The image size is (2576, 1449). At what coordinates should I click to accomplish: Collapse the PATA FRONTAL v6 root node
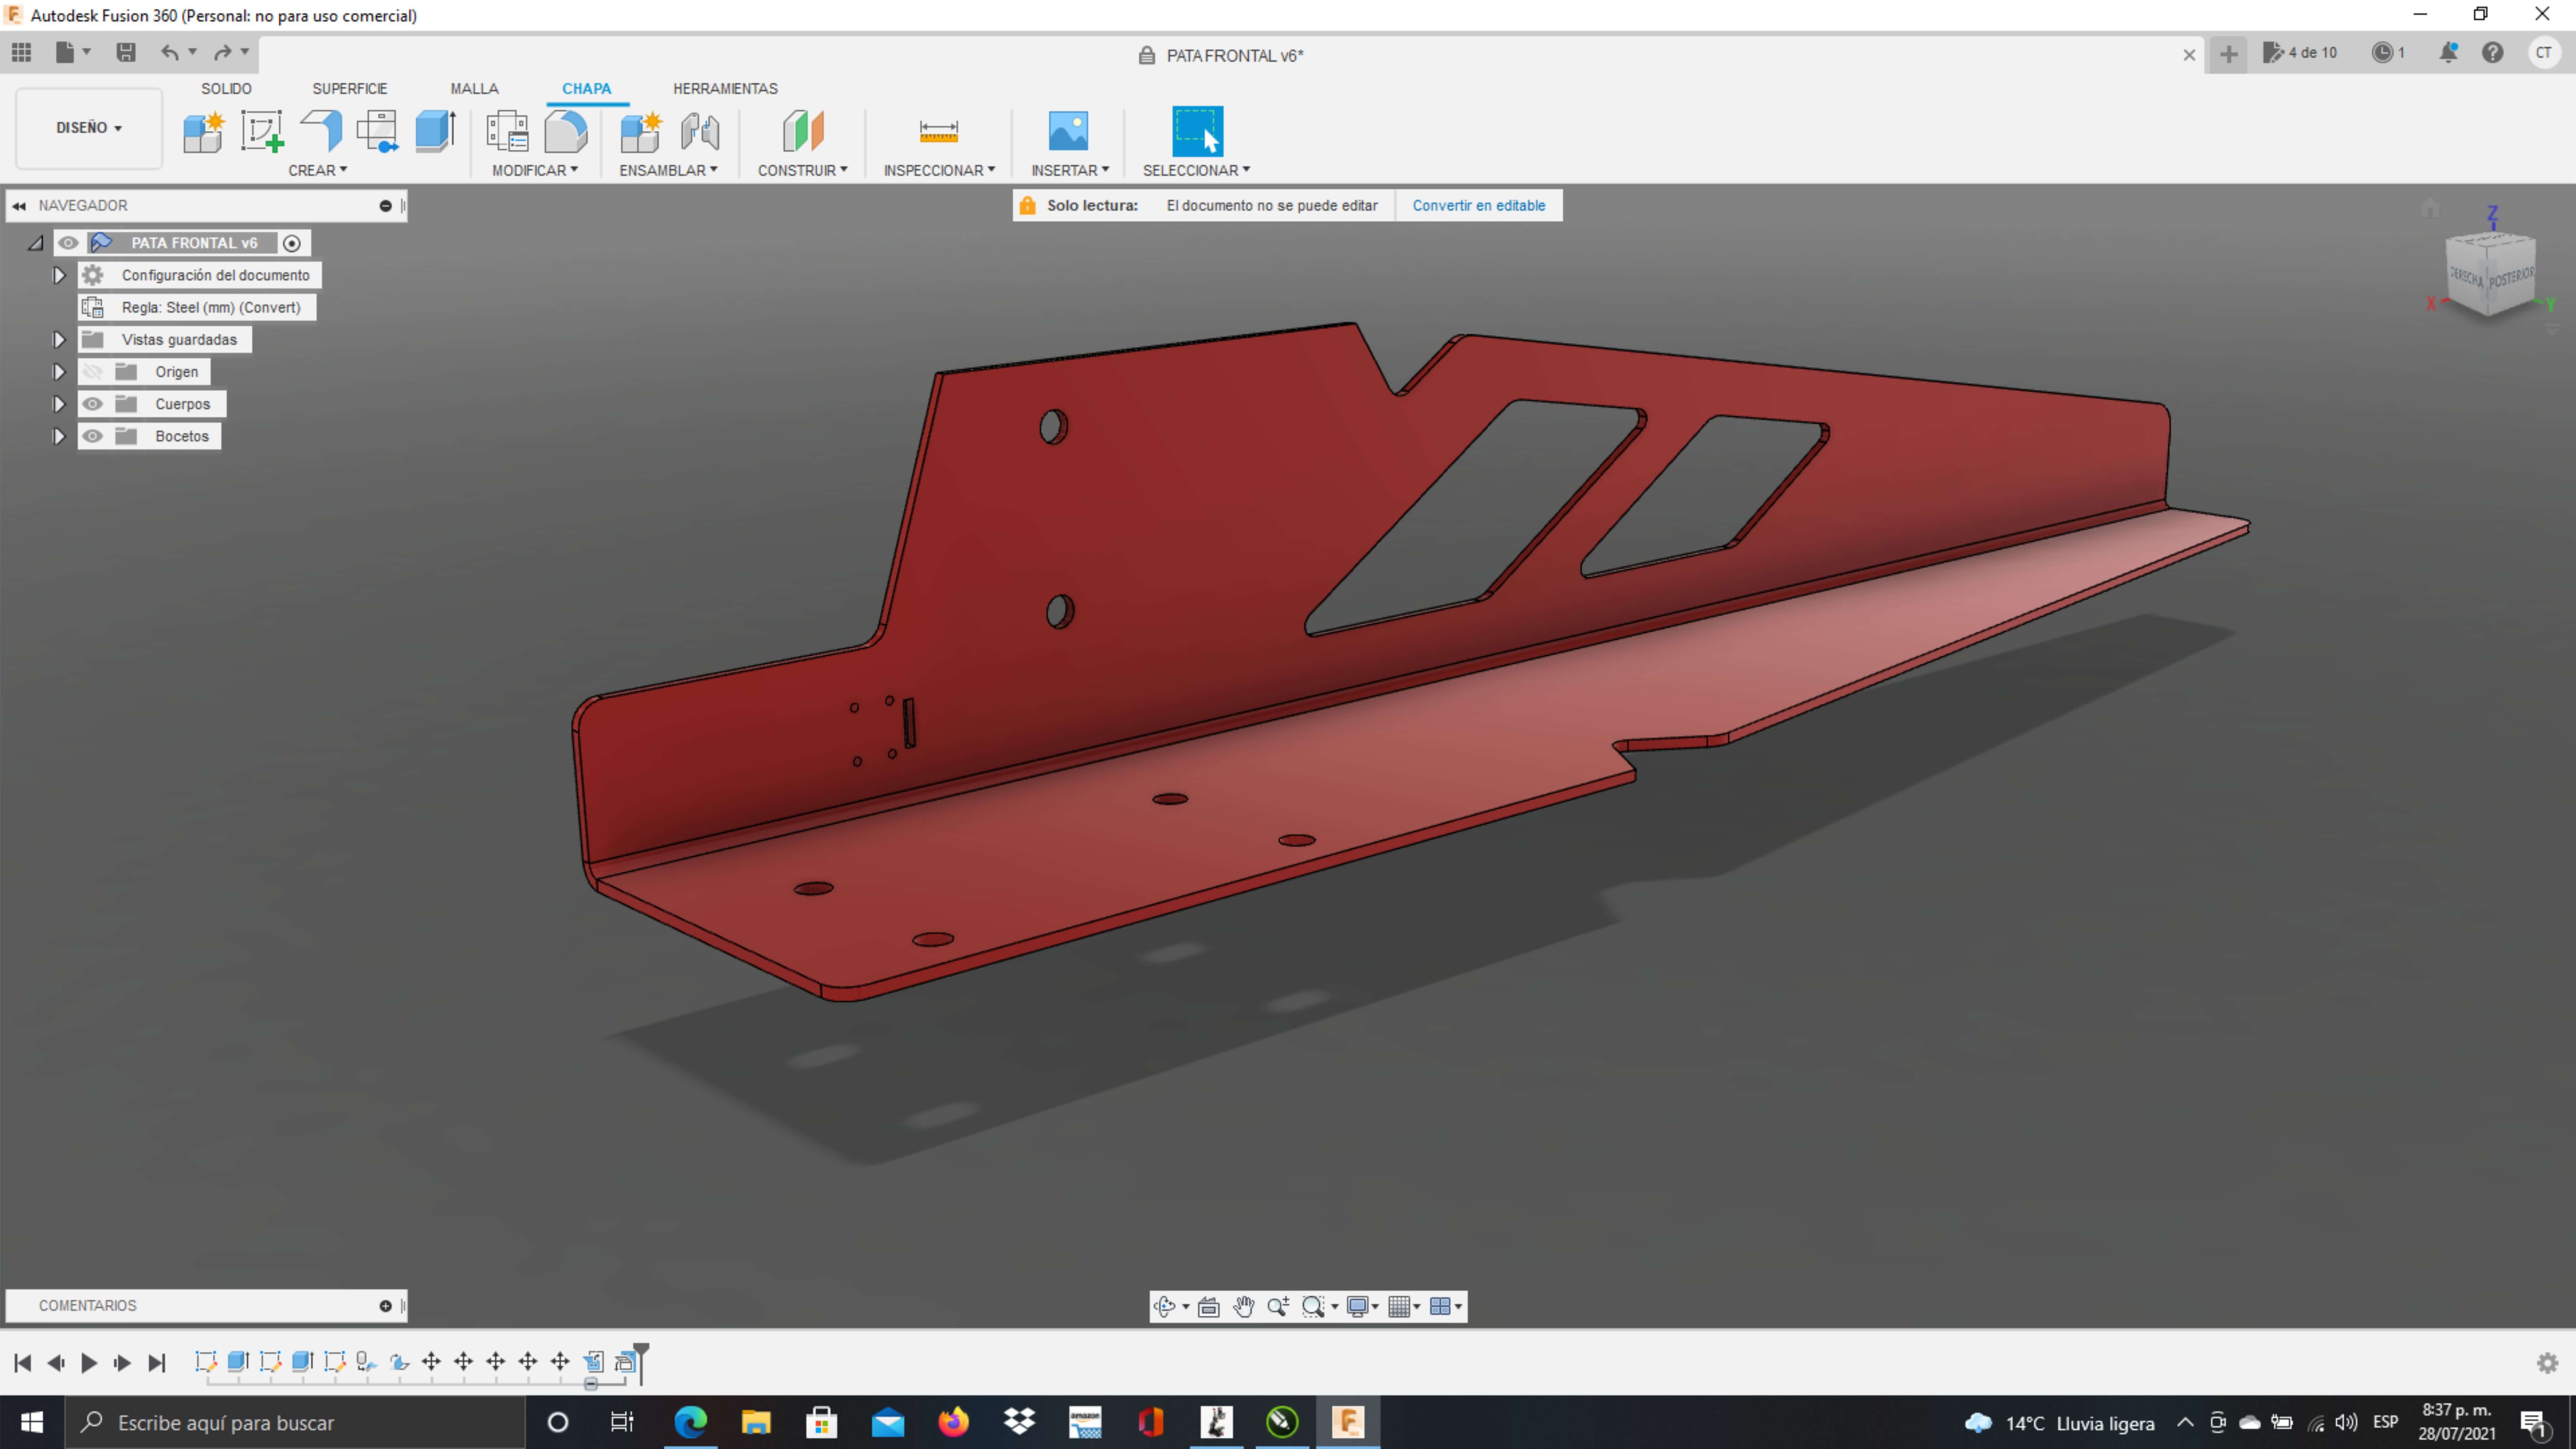(x=36, y=243)
